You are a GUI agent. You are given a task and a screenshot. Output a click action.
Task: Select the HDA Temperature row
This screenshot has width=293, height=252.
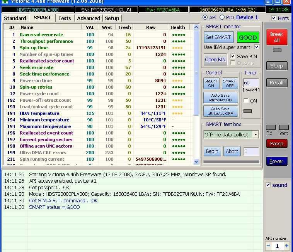click(98, 113)
